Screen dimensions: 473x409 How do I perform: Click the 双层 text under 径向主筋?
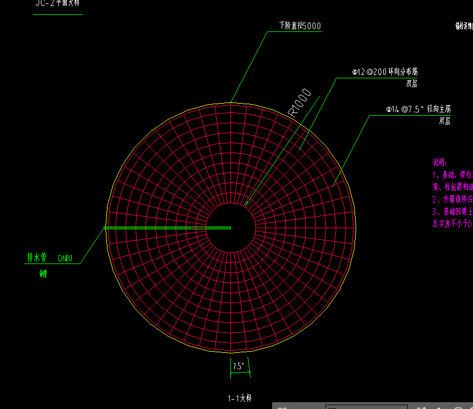[x=445, y=121]
